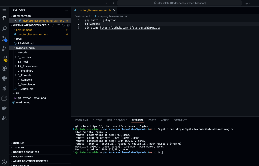259x166 pixels.
Task: Open the Python view in activity bar
Action: [4, 78]
